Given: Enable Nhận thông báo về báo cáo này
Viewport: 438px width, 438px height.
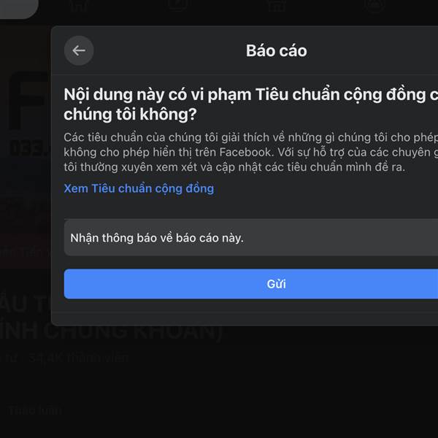Looking at the screenshot, I should 251,238.
